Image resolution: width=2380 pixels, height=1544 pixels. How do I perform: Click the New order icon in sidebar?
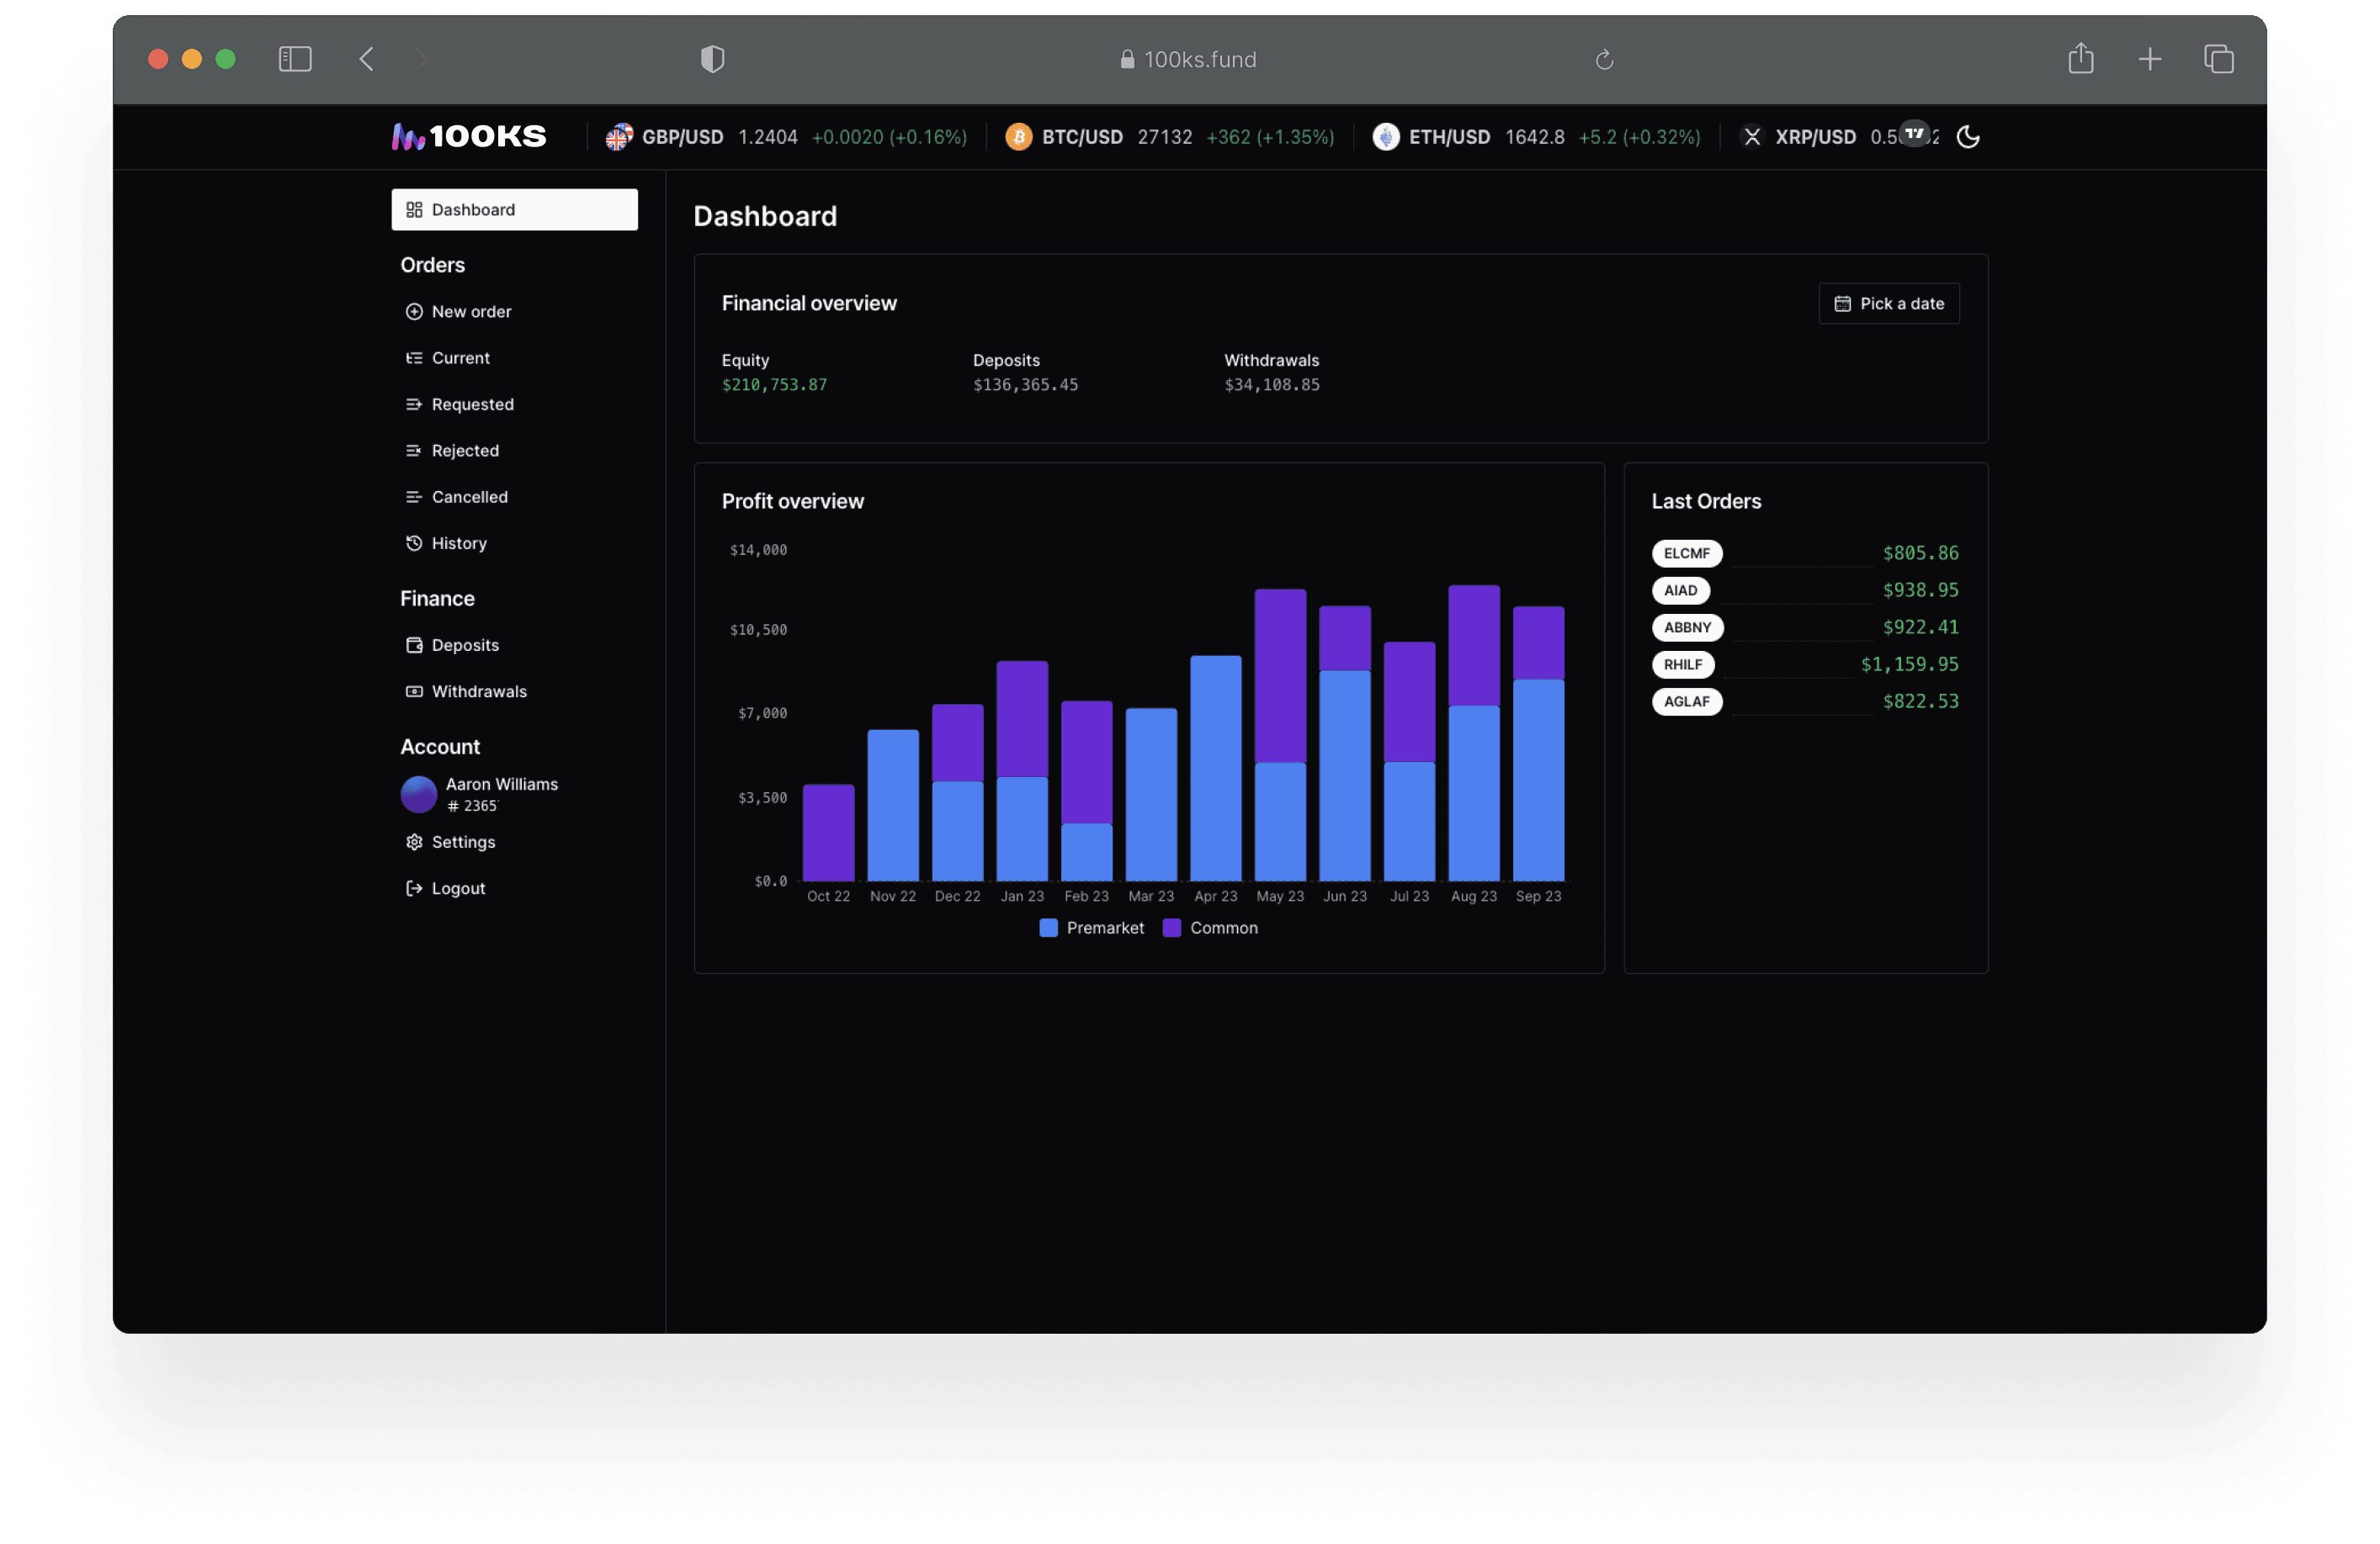[x=412, y=310]
